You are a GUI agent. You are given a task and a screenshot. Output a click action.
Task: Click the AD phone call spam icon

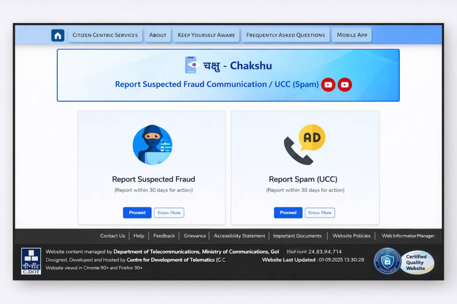point(305,144)
